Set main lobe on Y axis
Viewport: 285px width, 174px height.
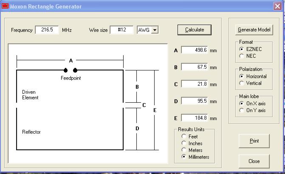tap(242, 110)
